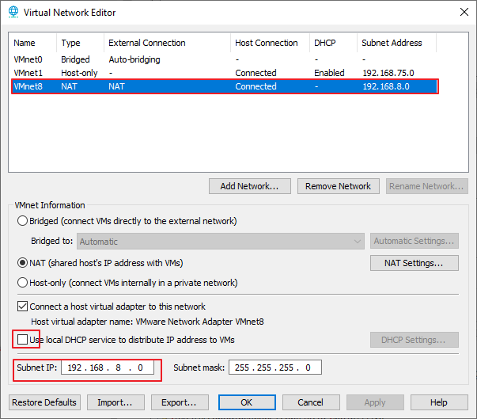Click the Export button
Screen dimensions: 477x419
[x=180, y=402]
